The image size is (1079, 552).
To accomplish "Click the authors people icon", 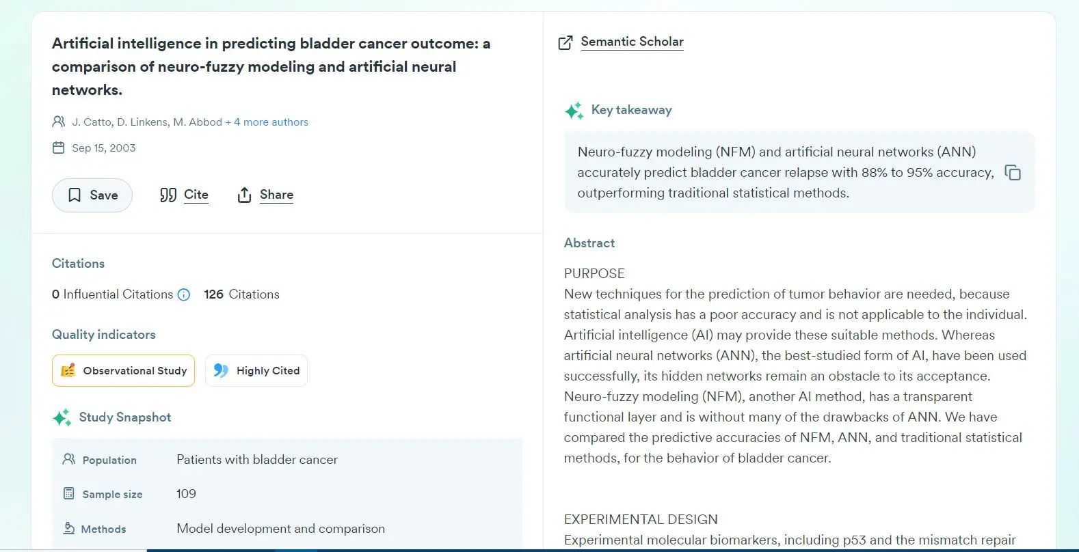I will 59,122.
